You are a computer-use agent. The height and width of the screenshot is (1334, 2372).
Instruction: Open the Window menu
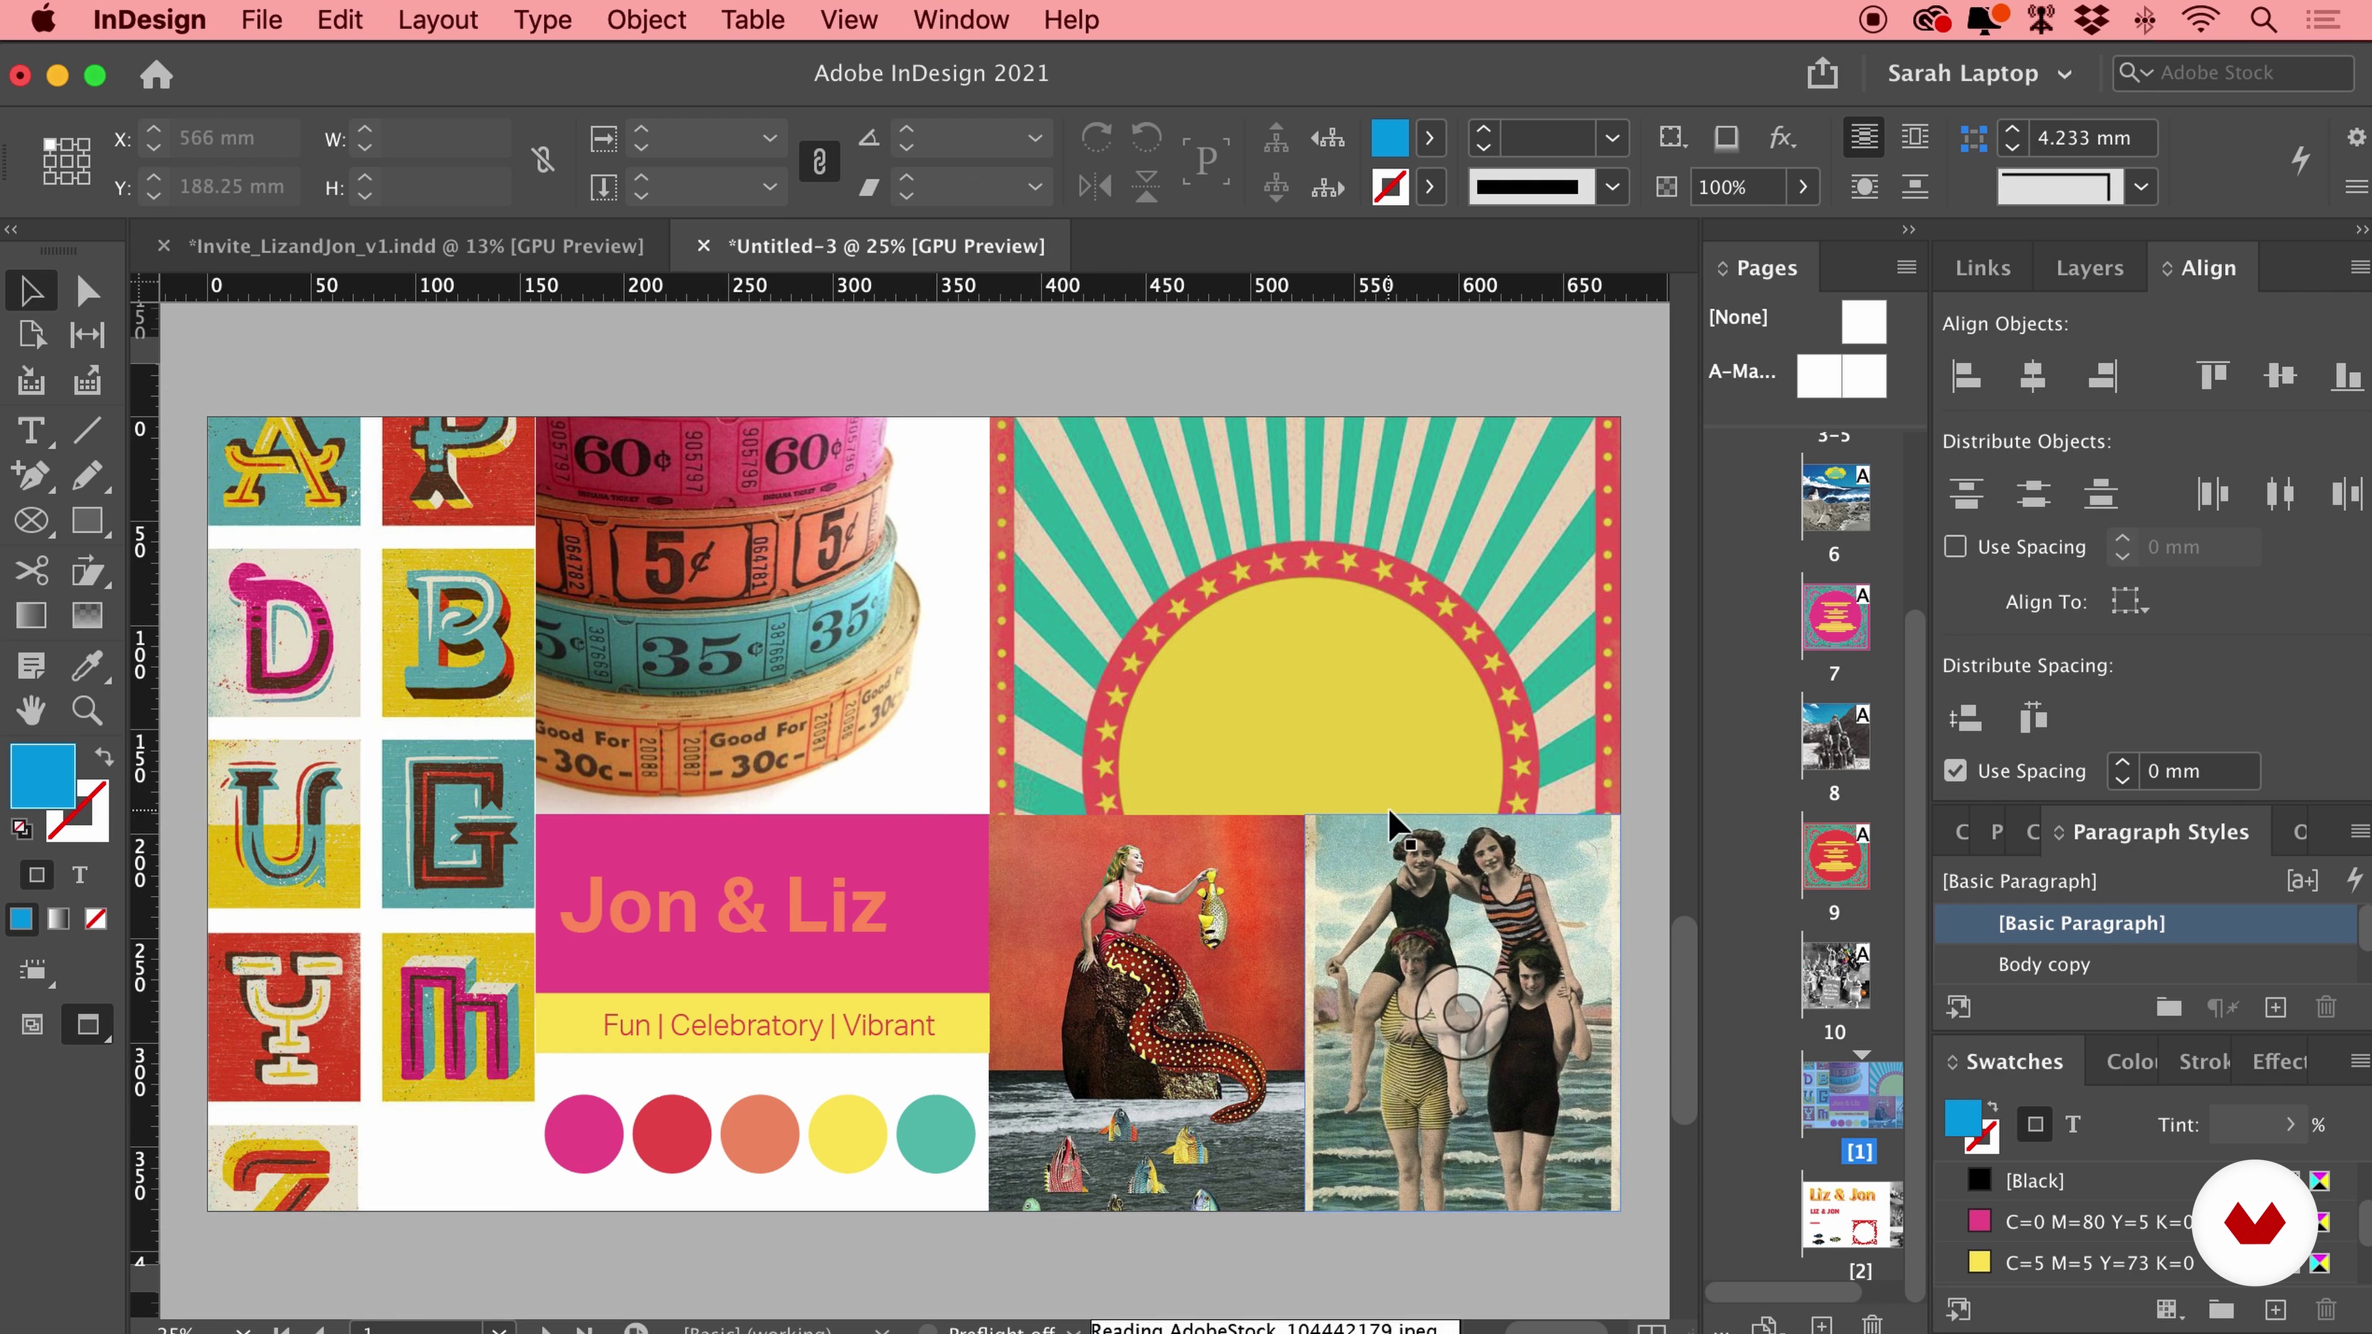(961, 20)
